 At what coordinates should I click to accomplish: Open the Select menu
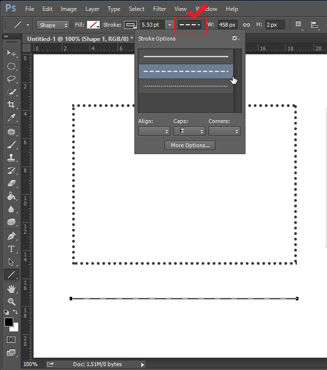point(137,9)
